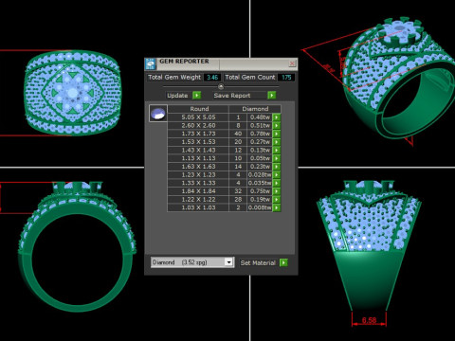Select the 1.73 X 1.73 size cell

pos(198,134)
